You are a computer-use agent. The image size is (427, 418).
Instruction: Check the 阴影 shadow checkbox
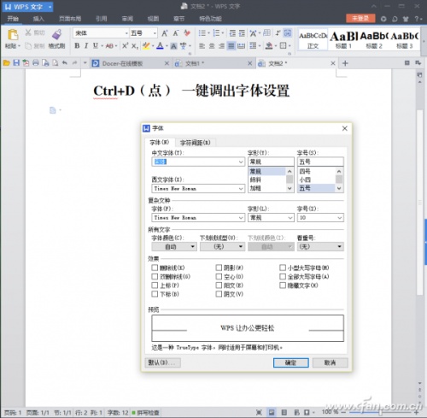[x=219, y=268]
